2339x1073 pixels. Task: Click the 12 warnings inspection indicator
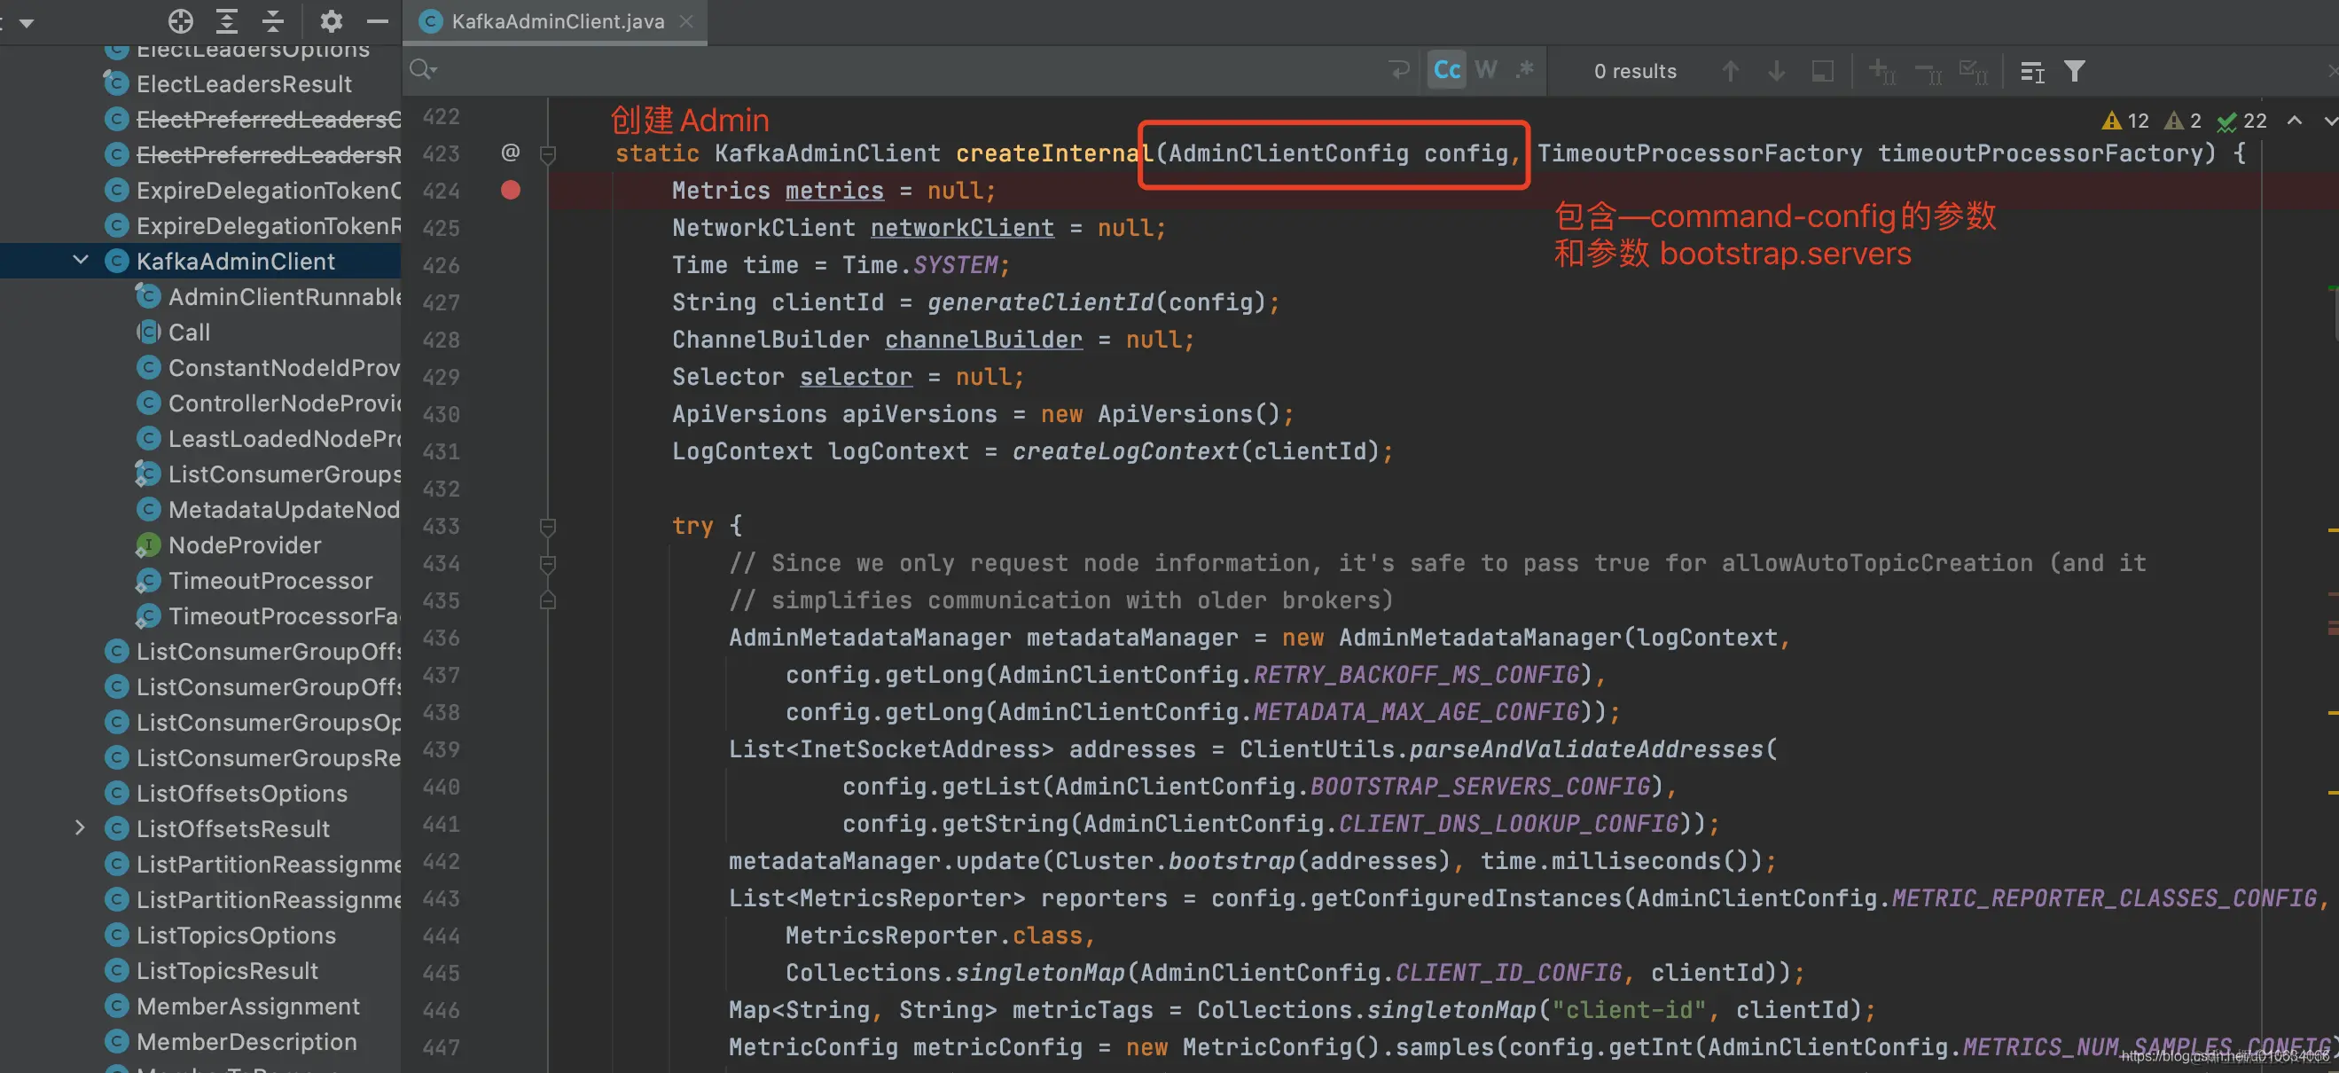tap(2125, 121)
